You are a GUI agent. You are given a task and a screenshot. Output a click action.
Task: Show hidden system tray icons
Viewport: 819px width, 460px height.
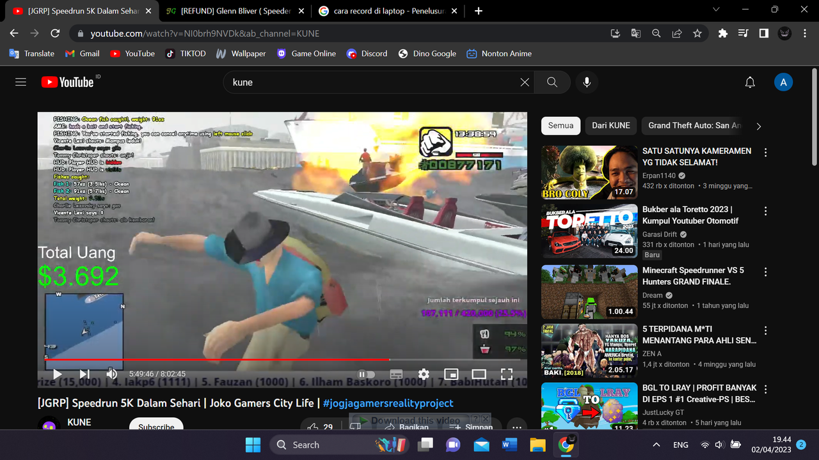[x=656, y=445]
